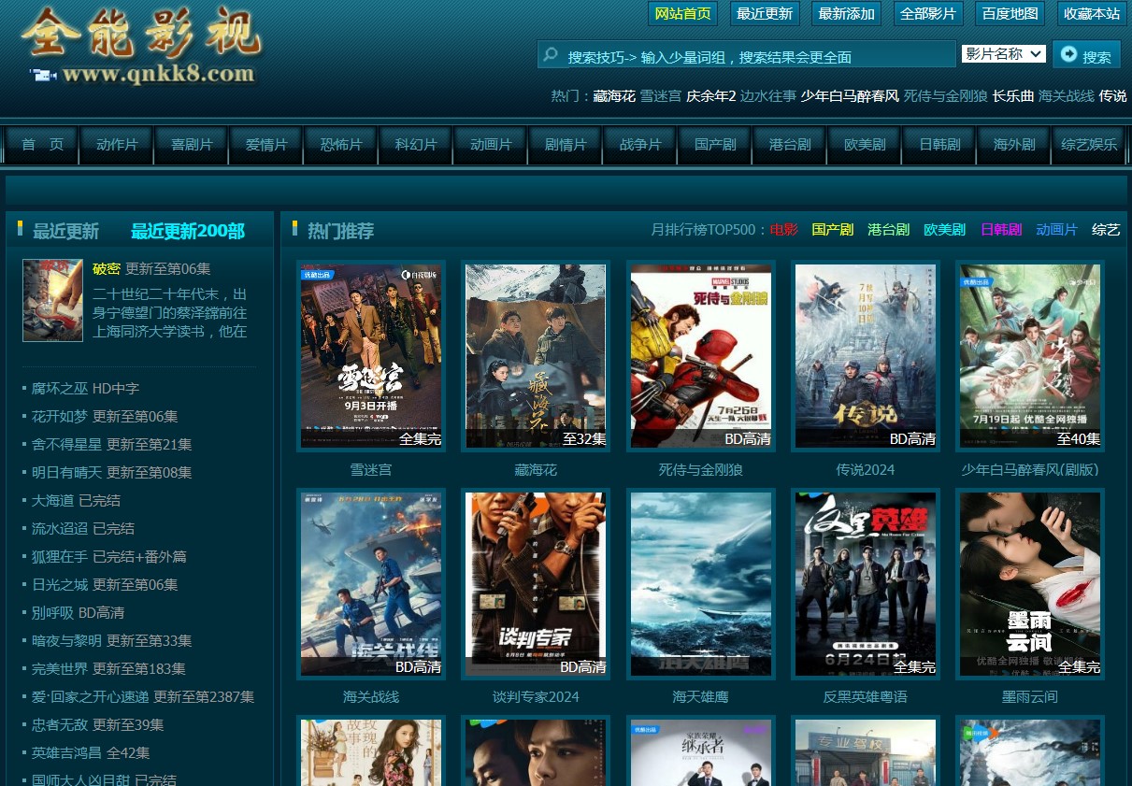Click the 死侍与金刚狼 title link

701,469
